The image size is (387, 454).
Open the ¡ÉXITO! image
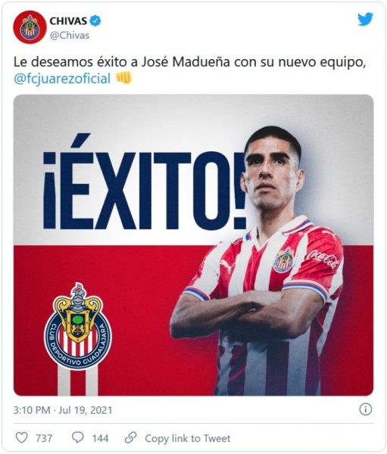tap(193, 245)
